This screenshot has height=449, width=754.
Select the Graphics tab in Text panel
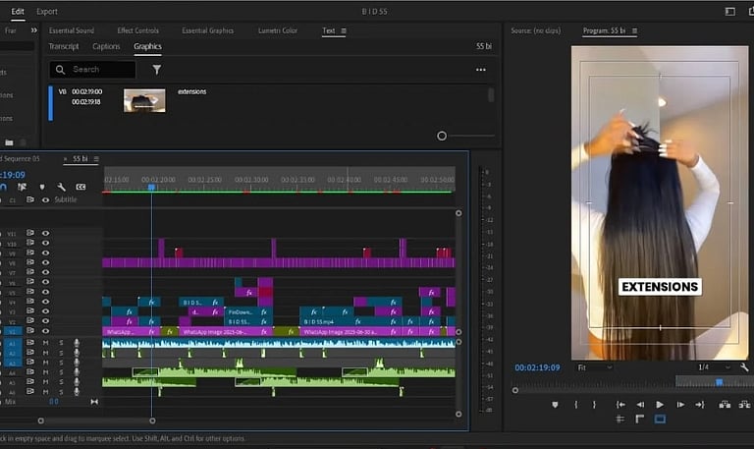147,46
